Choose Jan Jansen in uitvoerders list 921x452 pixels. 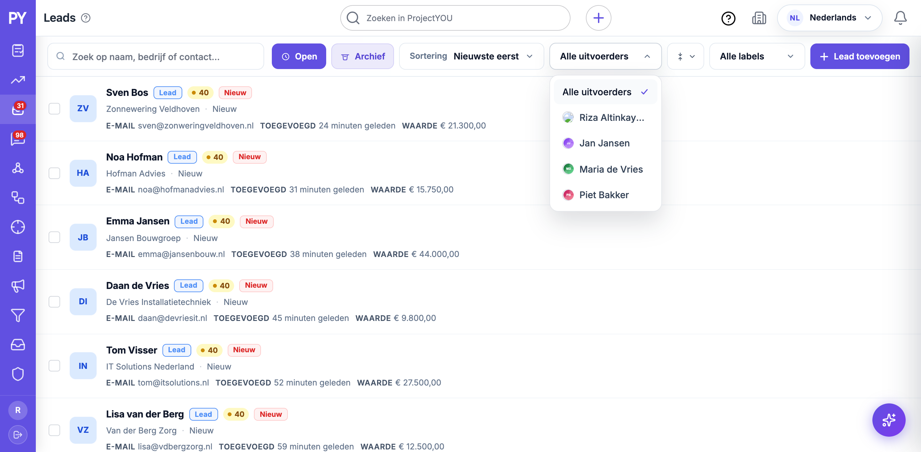tap(605, 143)
